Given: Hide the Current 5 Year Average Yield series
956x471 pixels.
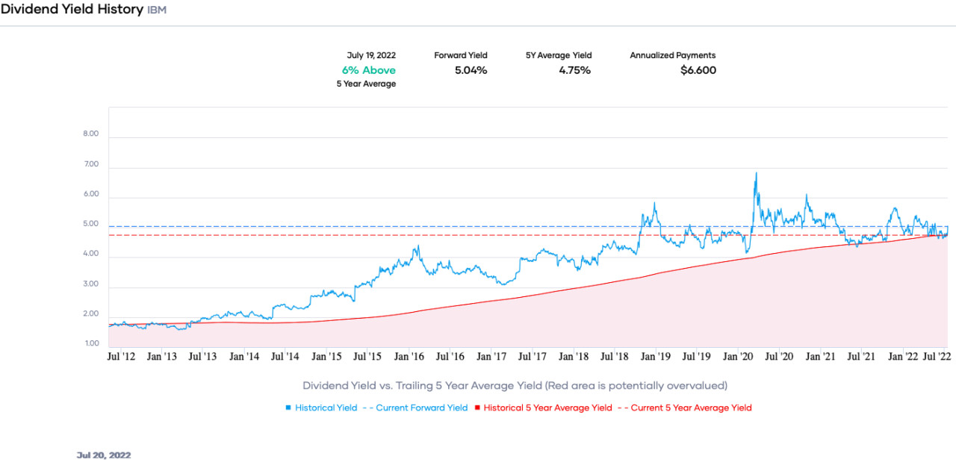Looking at the screenshot, I should (x=691, y=408).
